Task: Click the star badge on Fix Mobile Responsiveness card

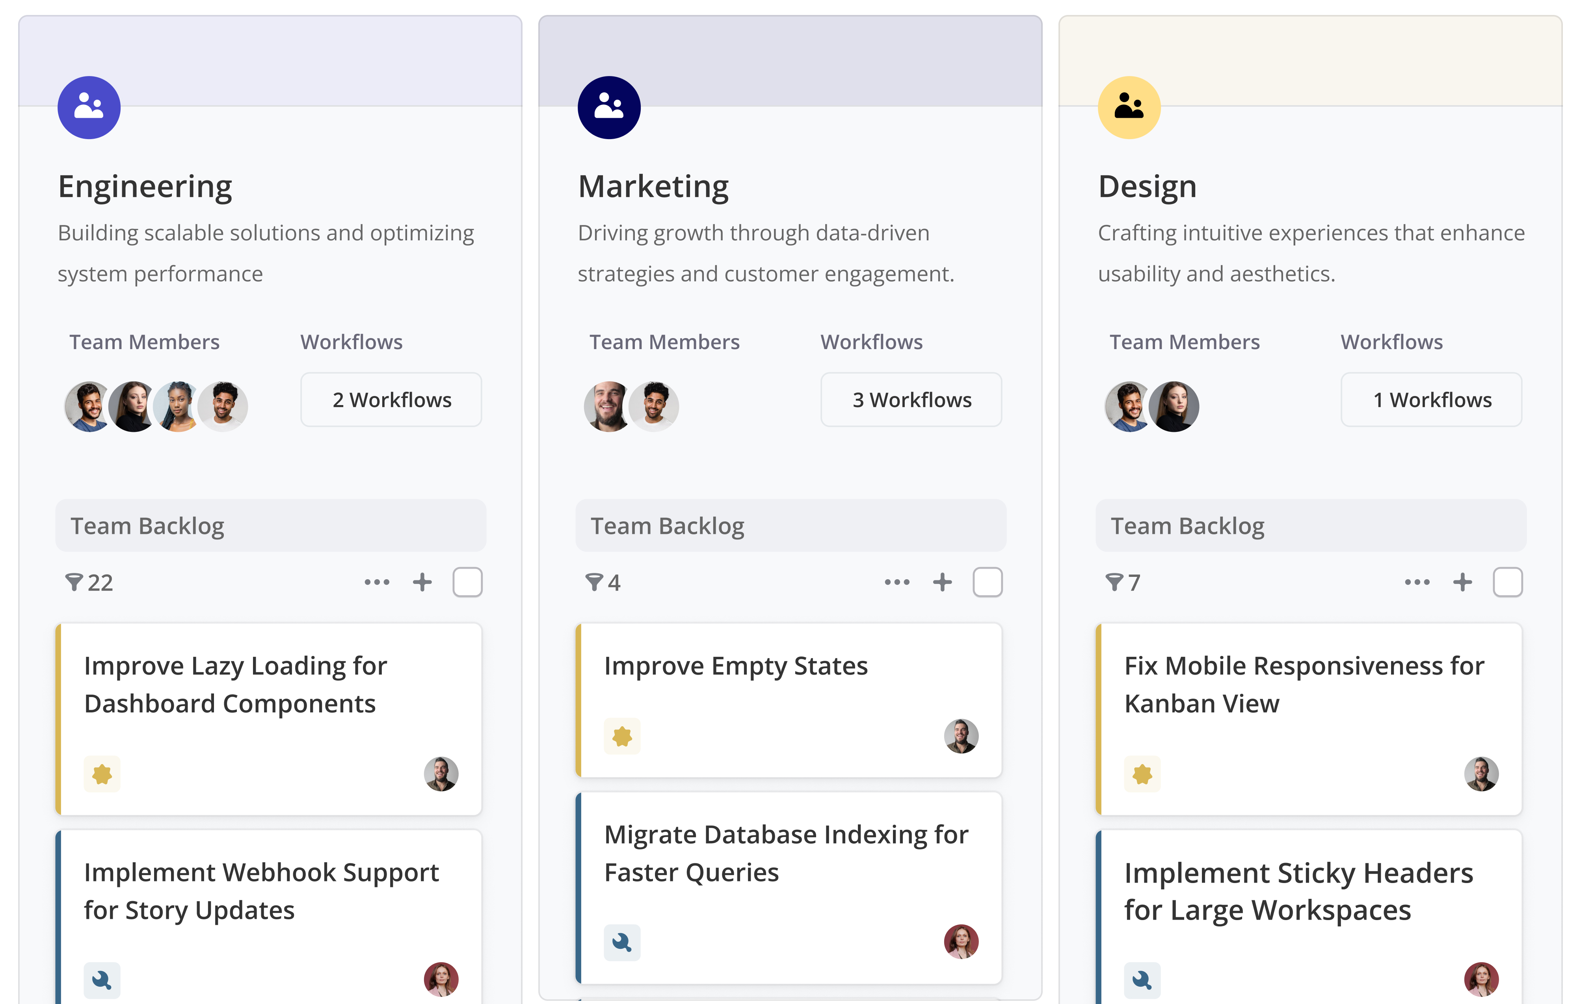Action: coord(1142,774)
